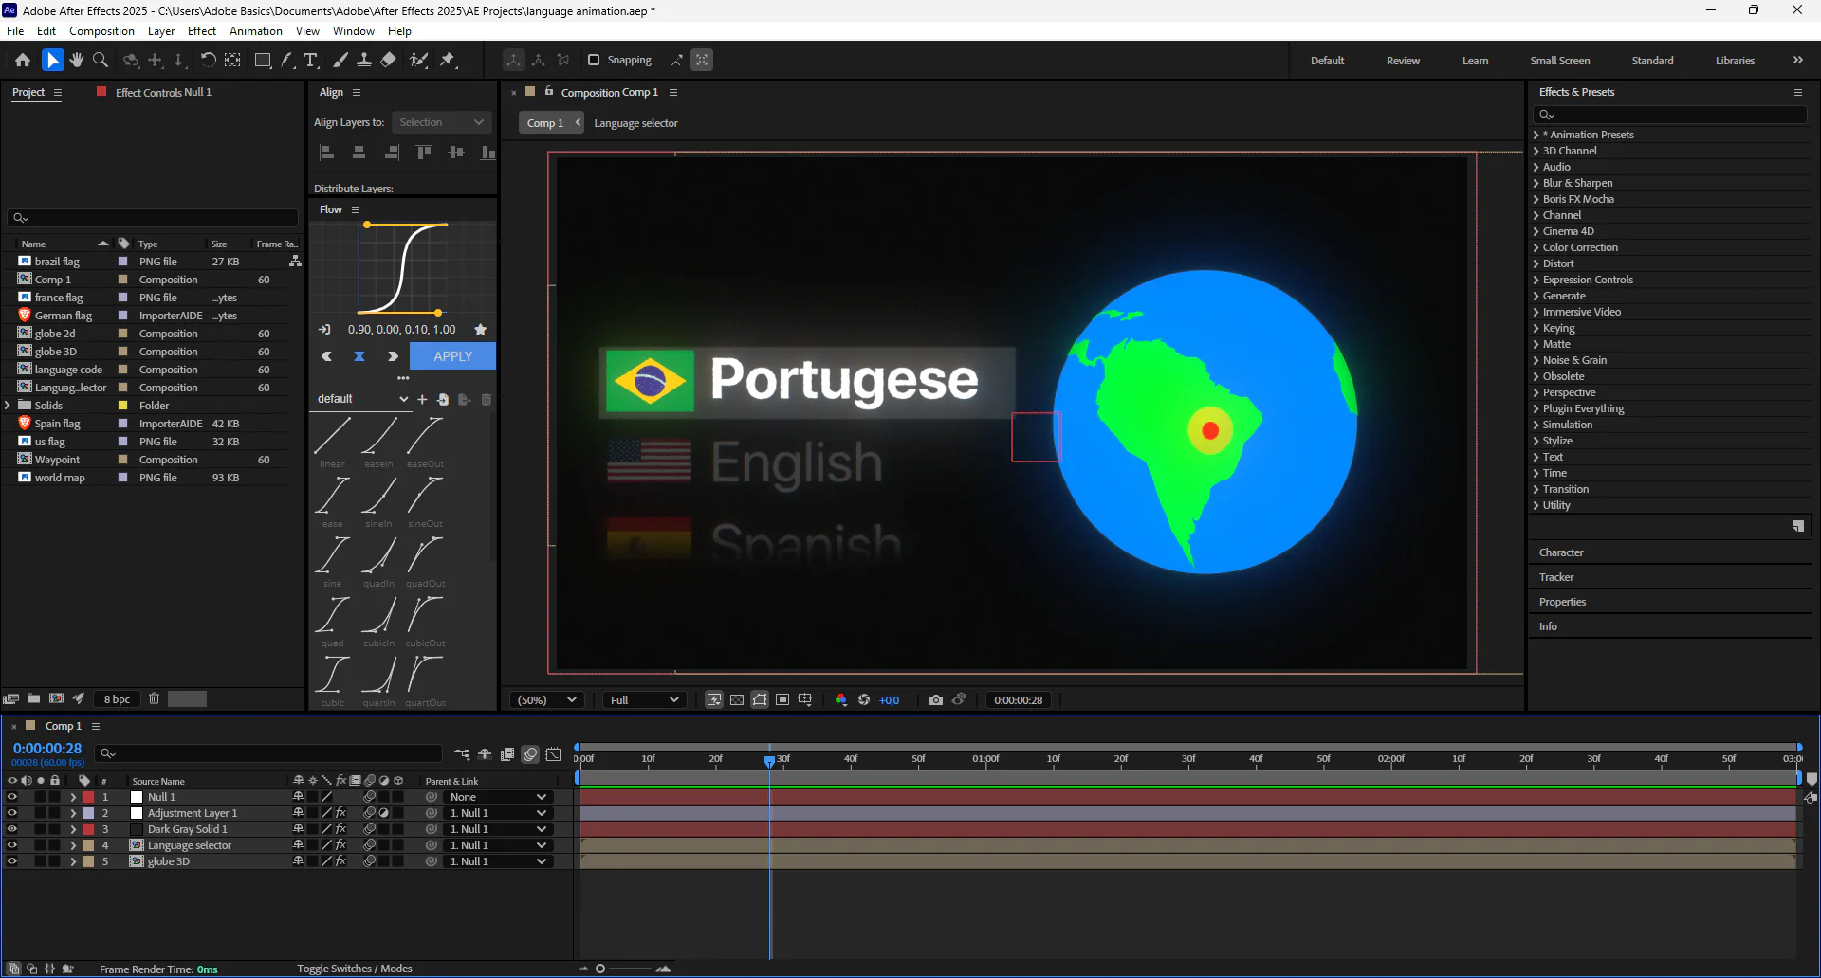The width and height of the screenshot is (1821, 978).
Task: Click Toggle Switches / Modes
Action: tap(354, 969)
